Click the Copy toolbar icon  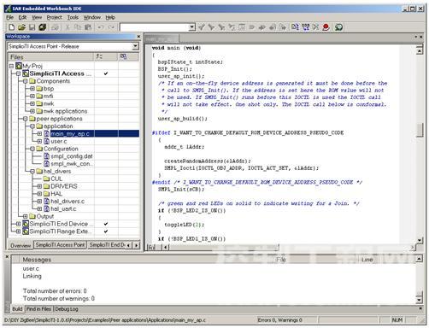(x=78, y=27)
